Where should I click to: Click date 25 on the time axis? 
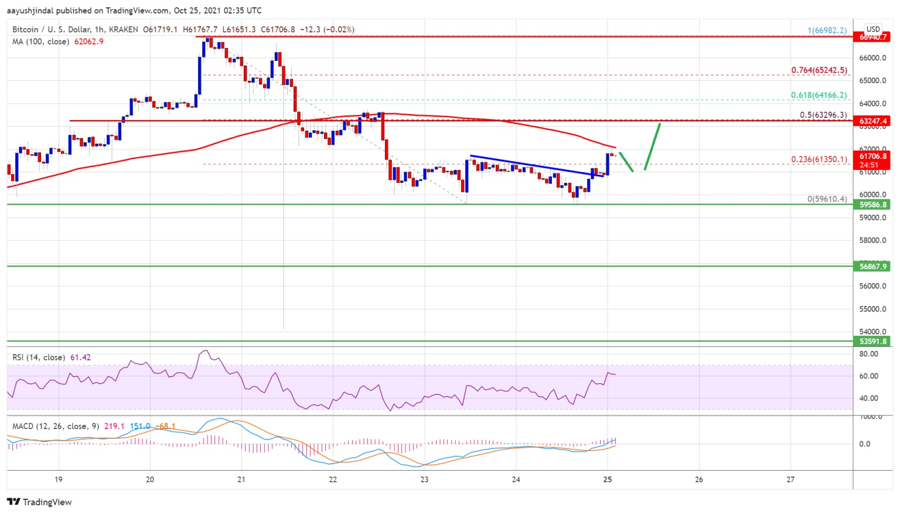coord(608,479)
